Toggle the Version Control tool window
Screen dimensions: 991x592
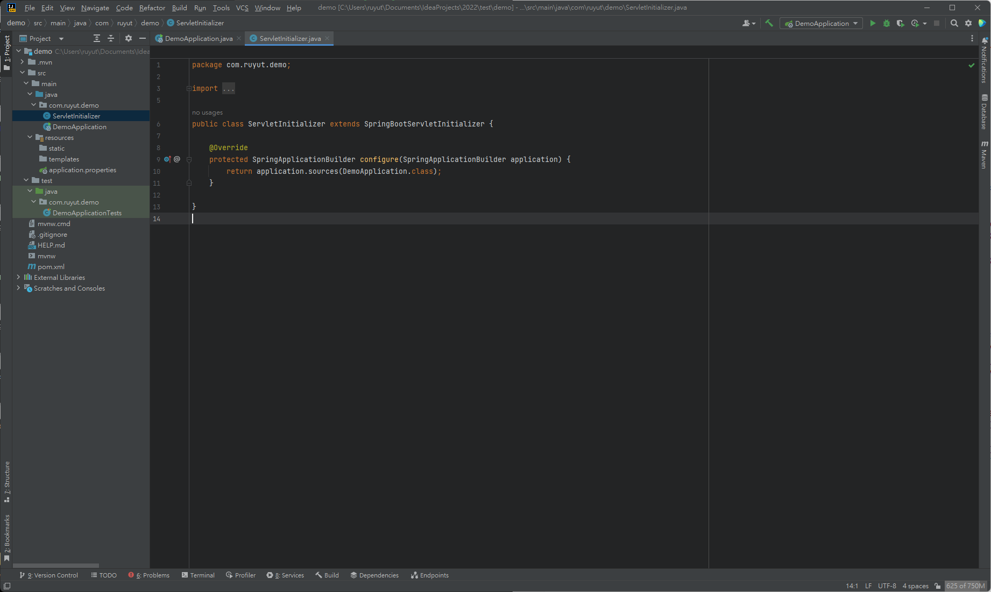(x=48, y=575)
